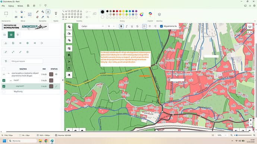Viewport: 257px width, 144px height.
Task: Pick the green color in the palette
Action: pos(127,11)
